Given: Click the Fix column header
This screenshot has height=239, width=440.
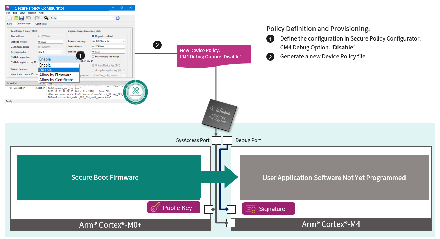Looking at the screenshot, I should [x=10, y=88].
